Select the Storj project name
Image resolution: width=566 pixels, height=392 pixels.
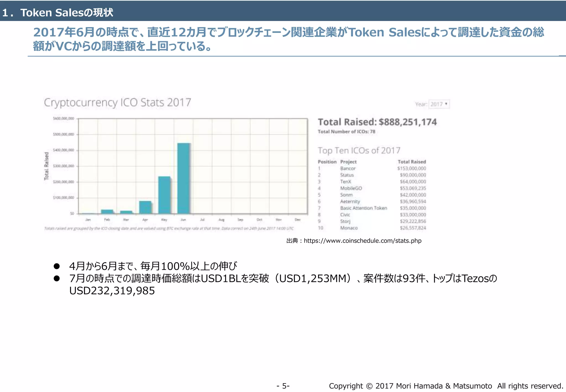pos(345,221)
